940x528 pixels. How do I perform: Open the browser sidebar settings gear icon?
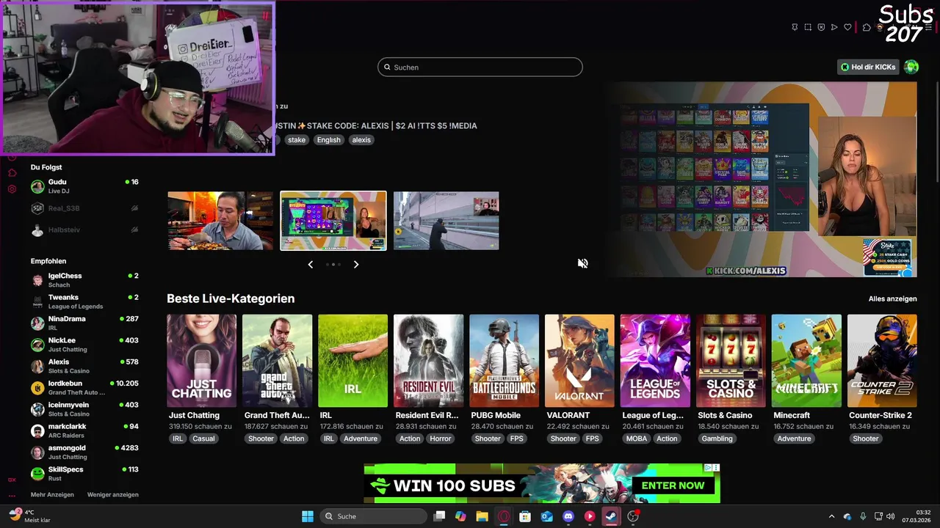coord(12,189)
